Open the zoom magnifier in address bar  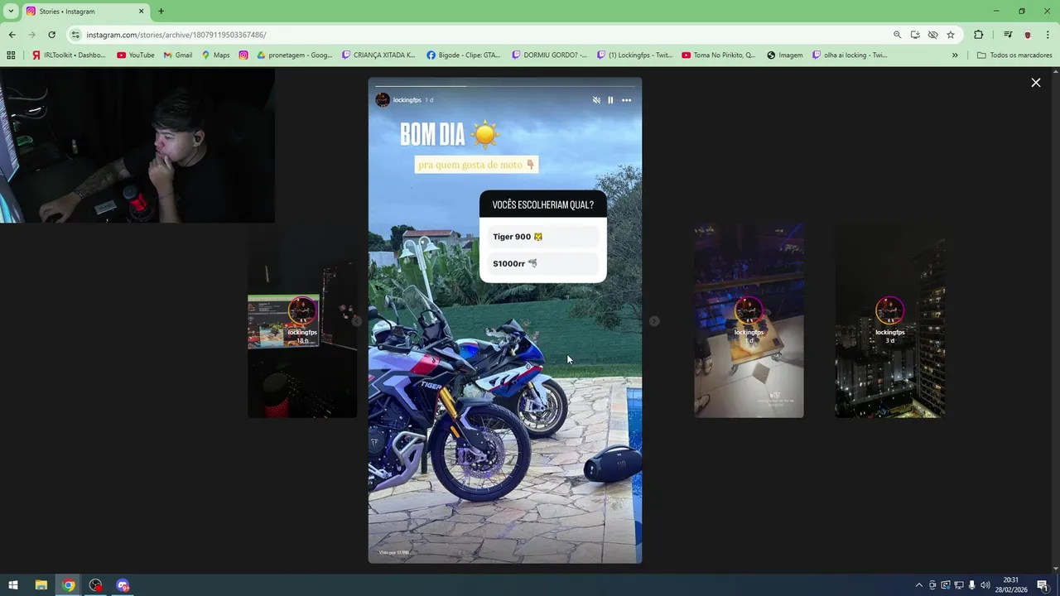(897, 35)
